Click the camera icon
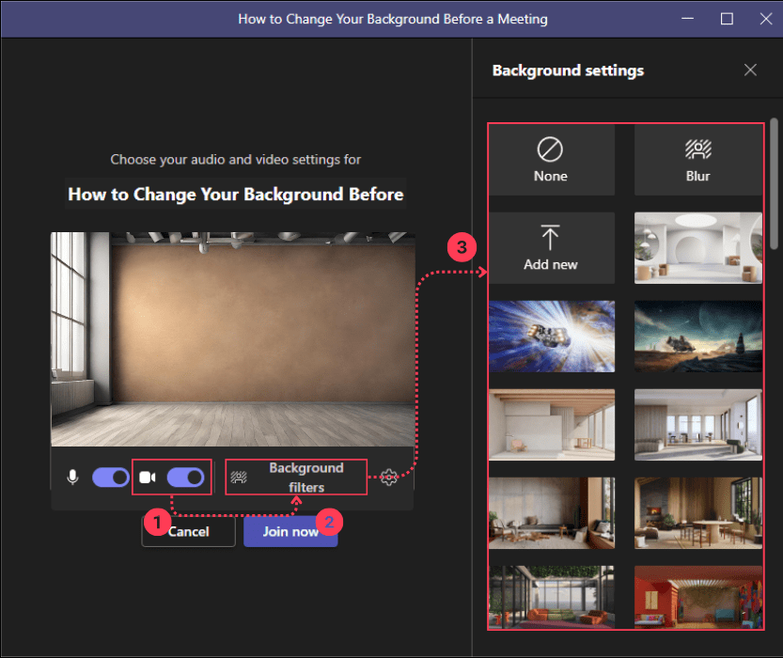The height and width of the screenshot is (658, 783). [148, 478]
